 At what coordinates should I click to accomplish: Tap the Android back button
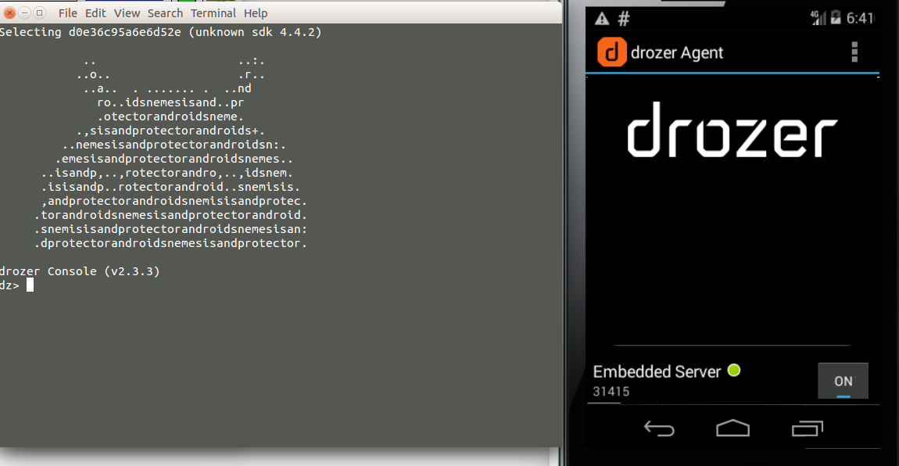click(659, 428)
